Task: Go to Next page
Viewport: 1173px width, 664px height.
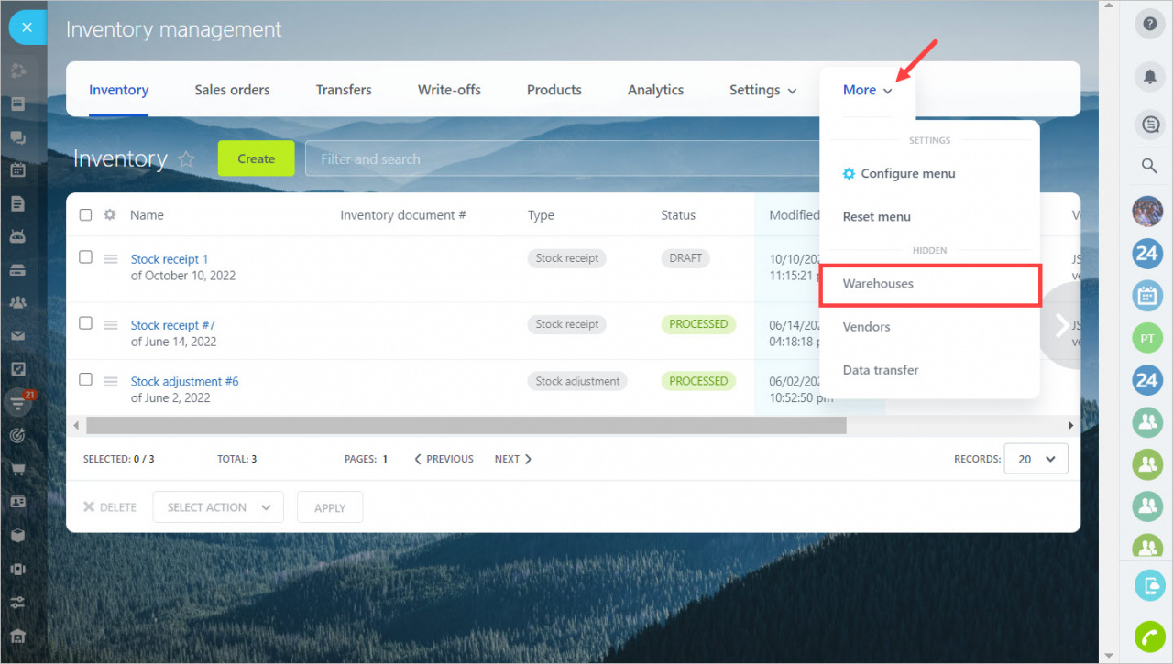Action: [x=513, y=459]
